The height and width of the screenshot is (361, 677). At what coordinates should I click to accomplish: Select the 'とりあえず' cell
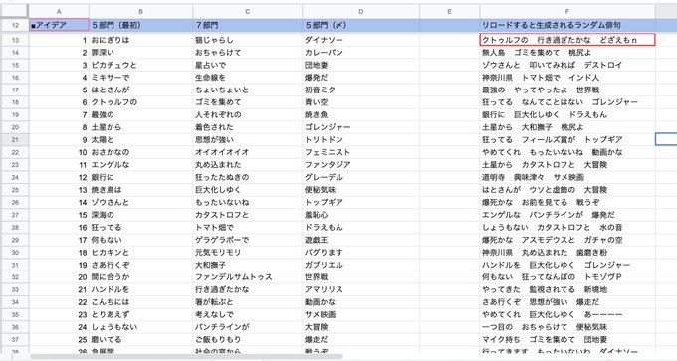140,315
